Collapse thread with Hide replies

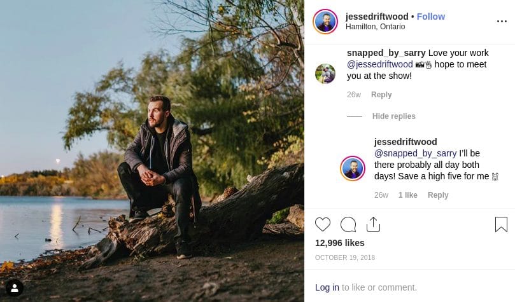393,116
